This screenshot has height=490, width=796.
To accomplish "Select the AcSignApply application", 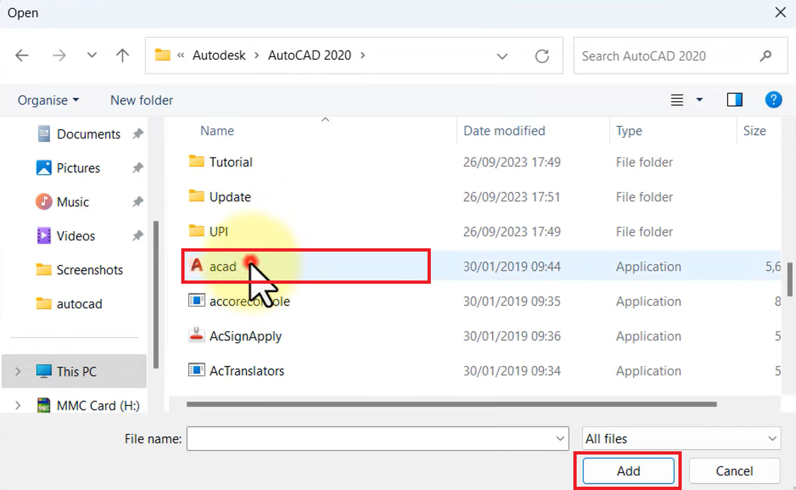I will pos(245,336).
